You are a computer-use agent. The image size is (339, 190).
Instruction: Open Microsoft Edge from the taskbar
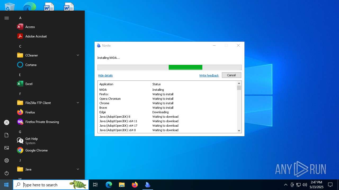tap(109, 185)
